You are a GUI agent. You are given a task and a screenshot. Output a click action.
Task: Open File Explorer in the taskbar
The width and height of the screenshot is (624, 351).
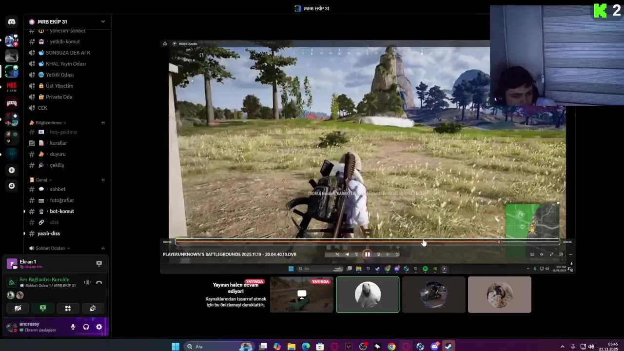tap(291, 347)
